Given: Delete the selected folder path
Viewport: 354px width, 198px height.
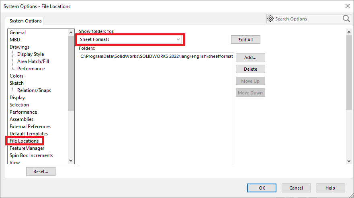Looking at the screenshot, I should pos(250,69).
